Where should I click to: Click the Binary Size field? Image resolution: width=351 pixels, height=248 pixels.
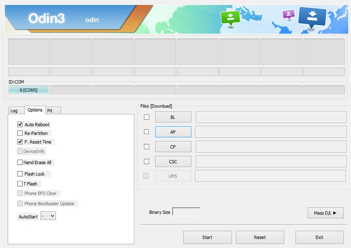186,212
